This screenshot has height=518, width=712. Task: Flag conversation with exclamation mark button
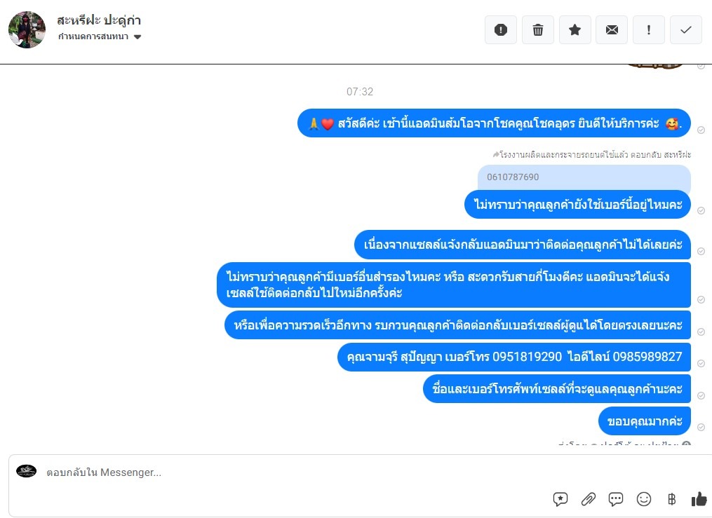(649, 30)
